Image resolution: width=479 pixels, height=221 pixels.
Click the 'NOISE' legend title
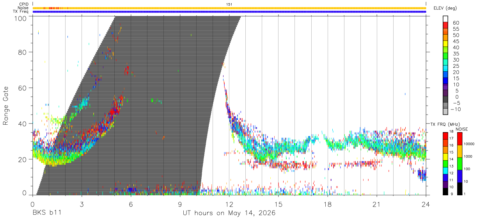click(461, 129)
